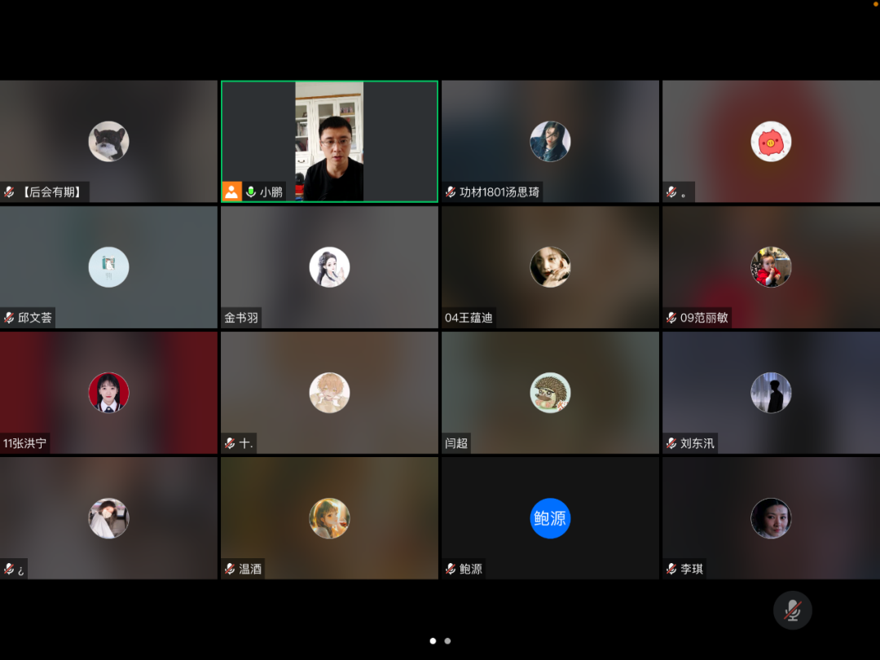
Task: Click the hedgehog avatar of 闫超
Action: click(550, 393)
